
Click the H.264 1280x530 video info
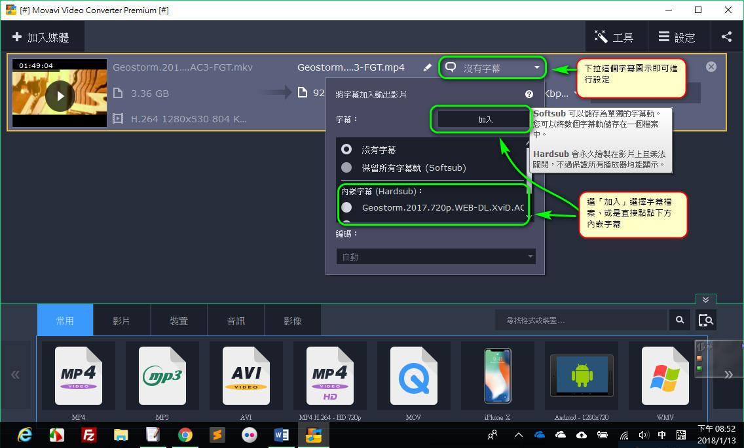point(189,119)
